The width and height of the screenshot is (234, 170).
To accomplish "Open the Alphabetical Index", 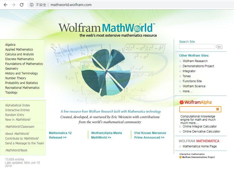I will click(x=18, y=105).
